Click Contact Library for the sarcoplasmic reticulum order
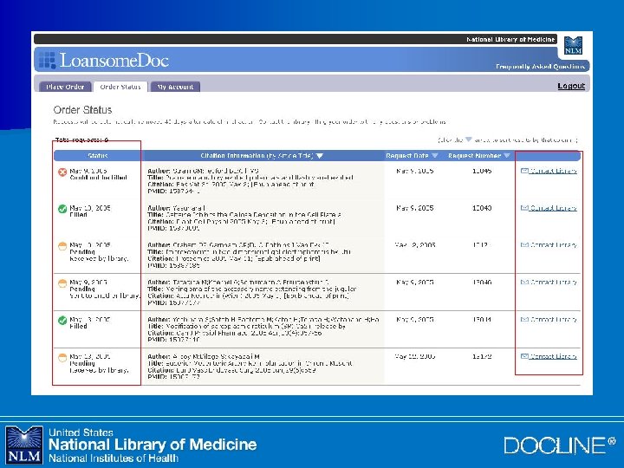Screen dimensions: 624x468 tap(553, 319)
